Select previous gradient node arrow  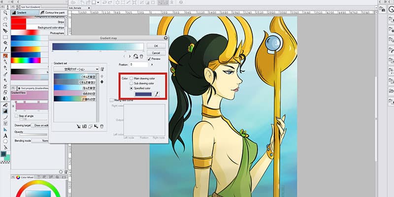pyautogui.click(x=125, y=57)
